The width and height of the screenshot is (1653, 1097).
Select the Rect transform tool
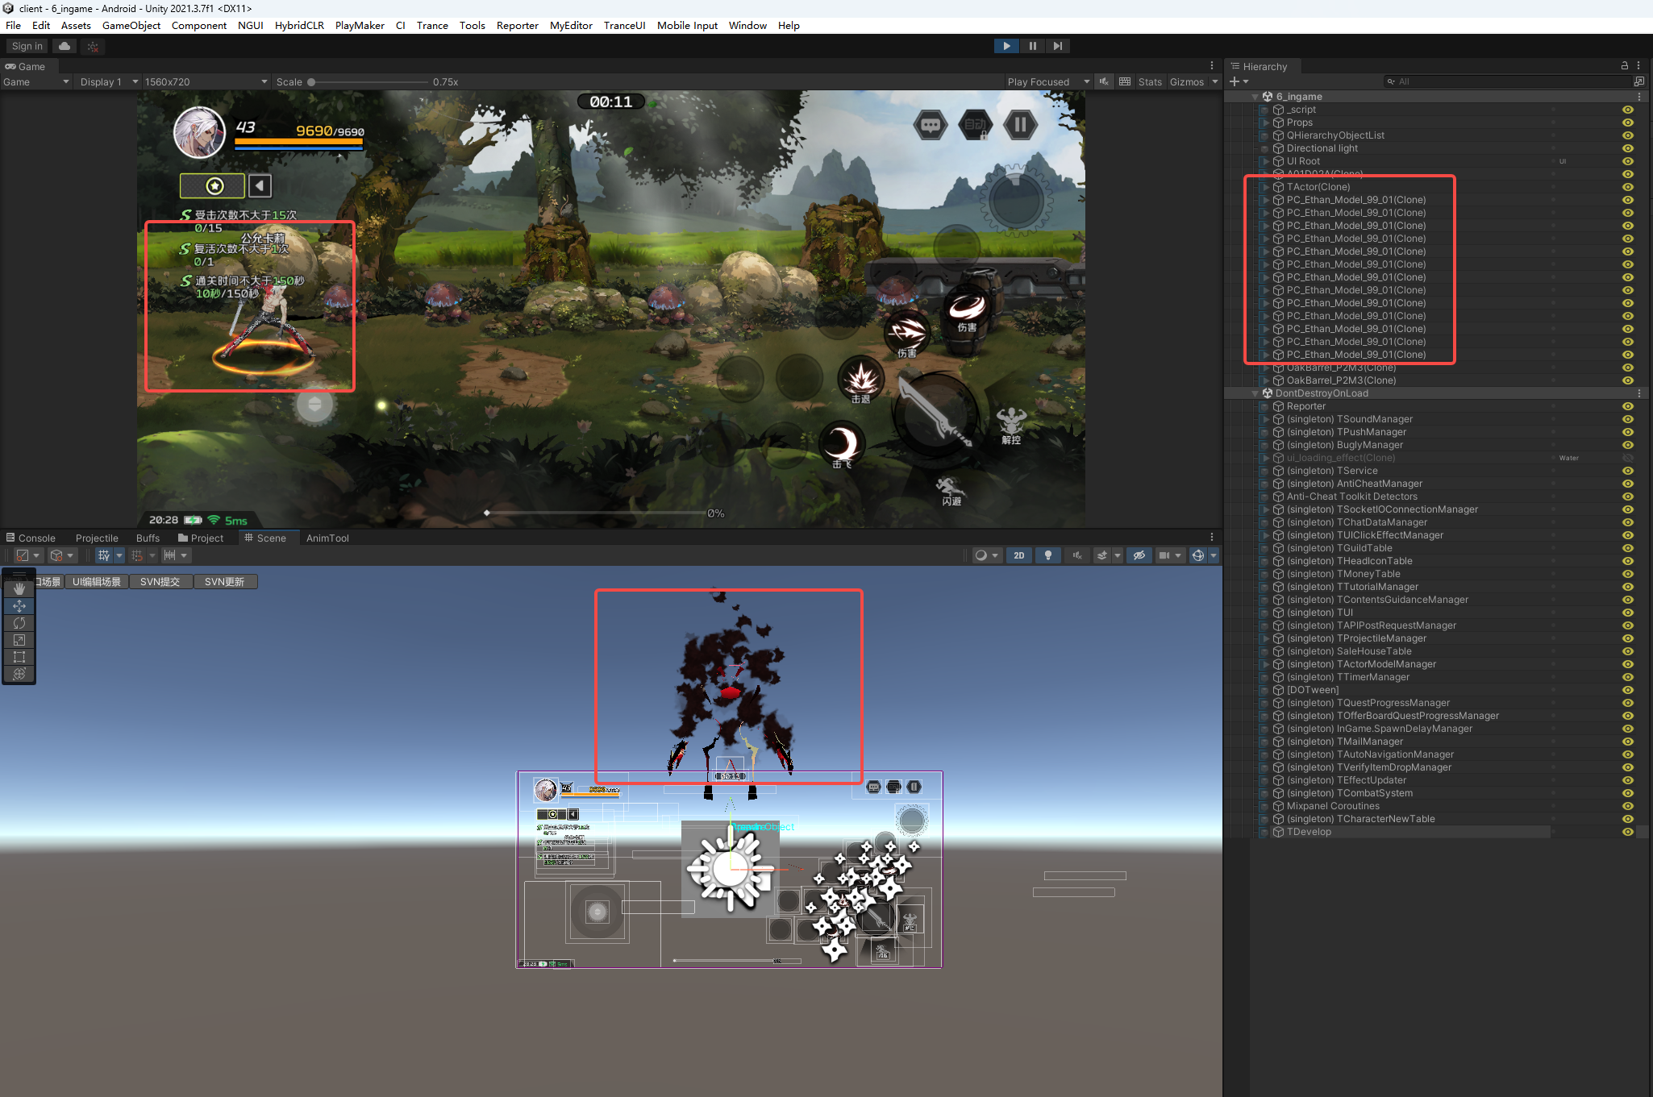(19, 657)
